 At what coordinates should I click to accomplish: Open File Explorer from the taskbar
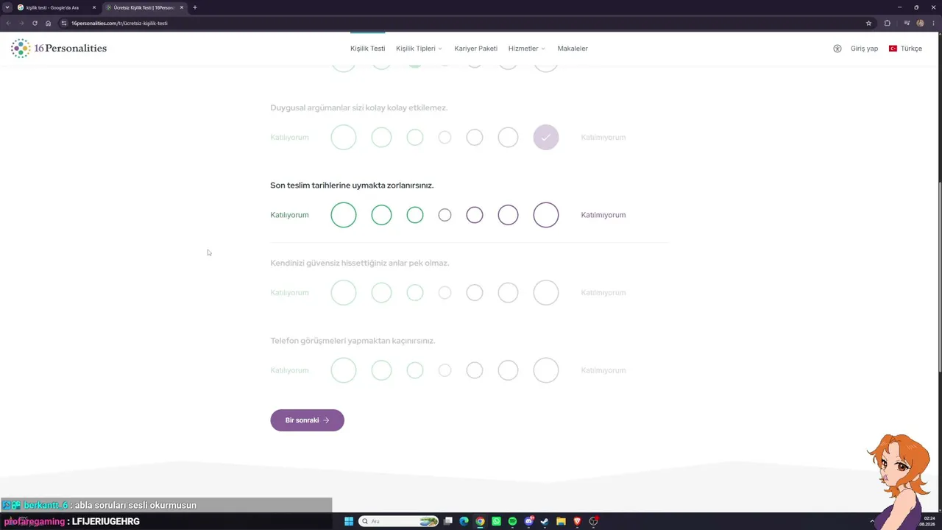(x=561, y=521)
